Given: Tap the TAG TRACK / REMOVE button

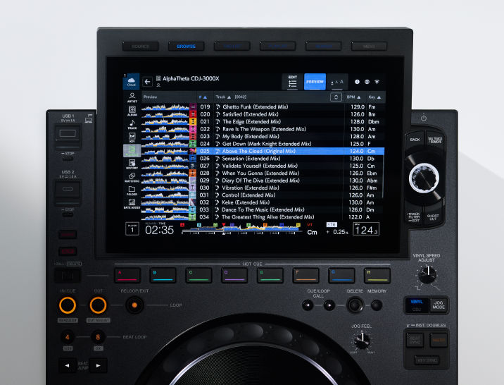Looking at the screenshot, I should pos(435,140).
